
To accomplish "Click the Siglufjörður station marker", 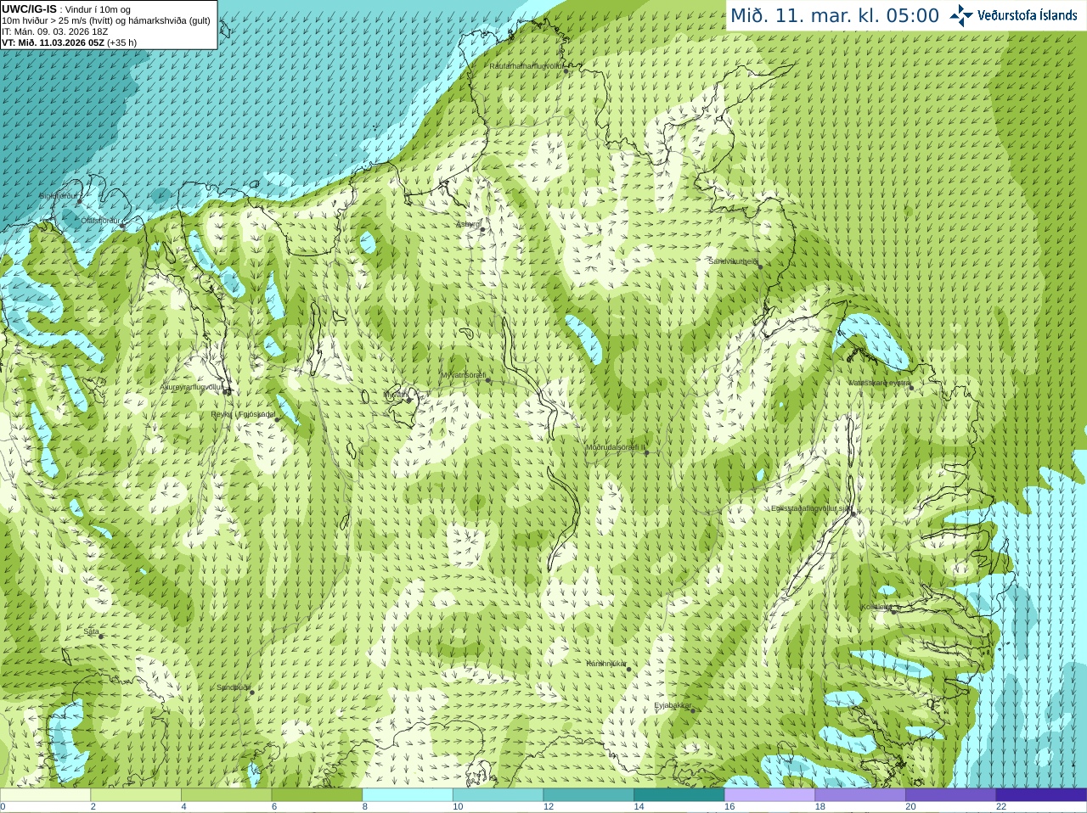I will [79, 202].
